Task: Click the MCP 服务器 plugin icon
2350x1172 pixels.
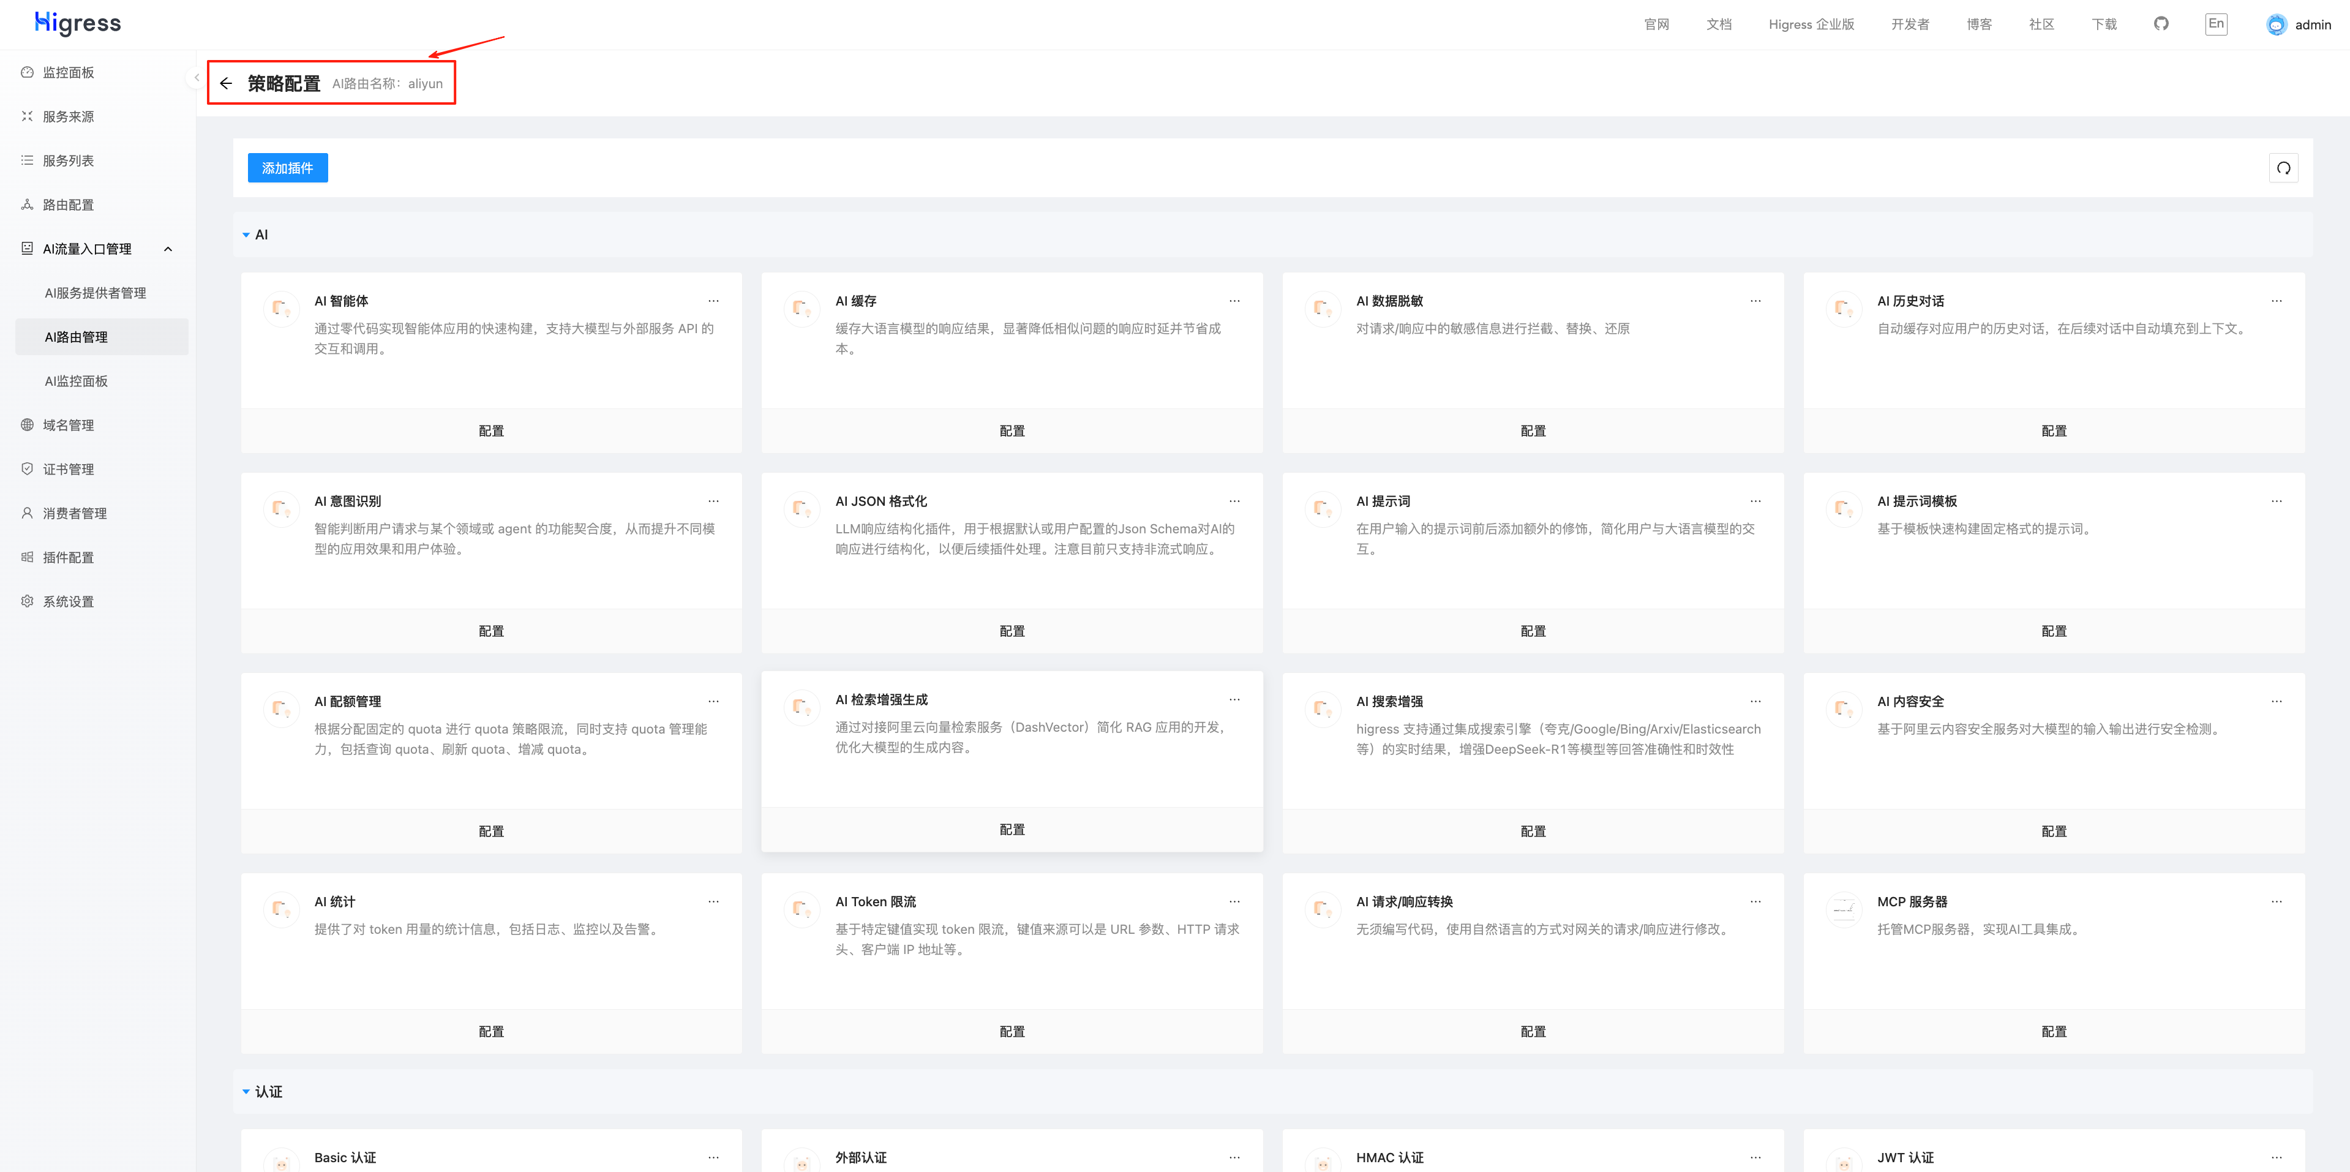Action: click(1844, 909)
